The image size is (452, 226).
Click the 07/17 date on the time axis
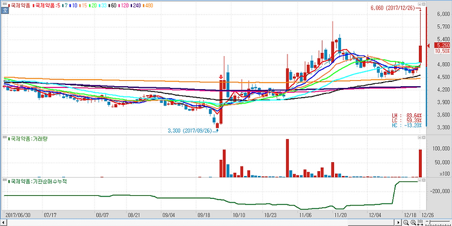coord(49,215)
